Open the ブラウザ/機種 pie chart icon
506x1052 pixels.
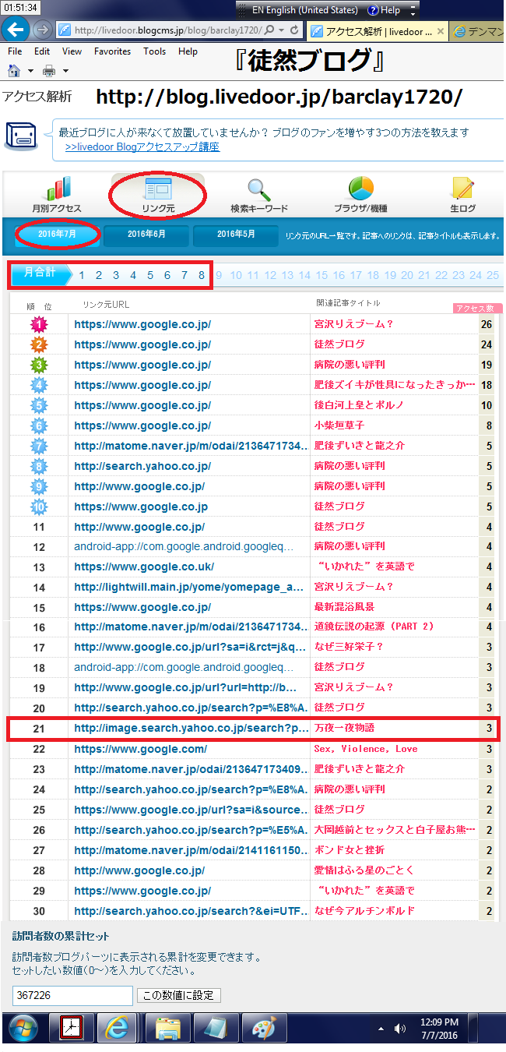pyautogui.click(x=360, y=189)
